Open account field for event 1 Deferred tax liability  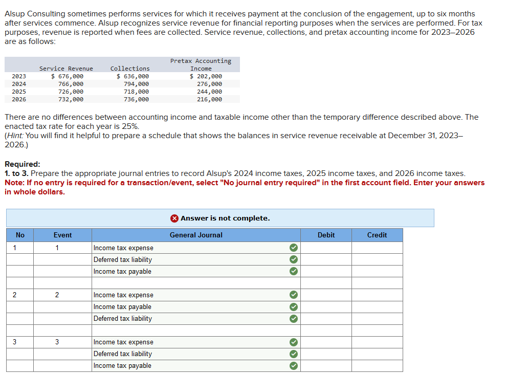(196, 259)
